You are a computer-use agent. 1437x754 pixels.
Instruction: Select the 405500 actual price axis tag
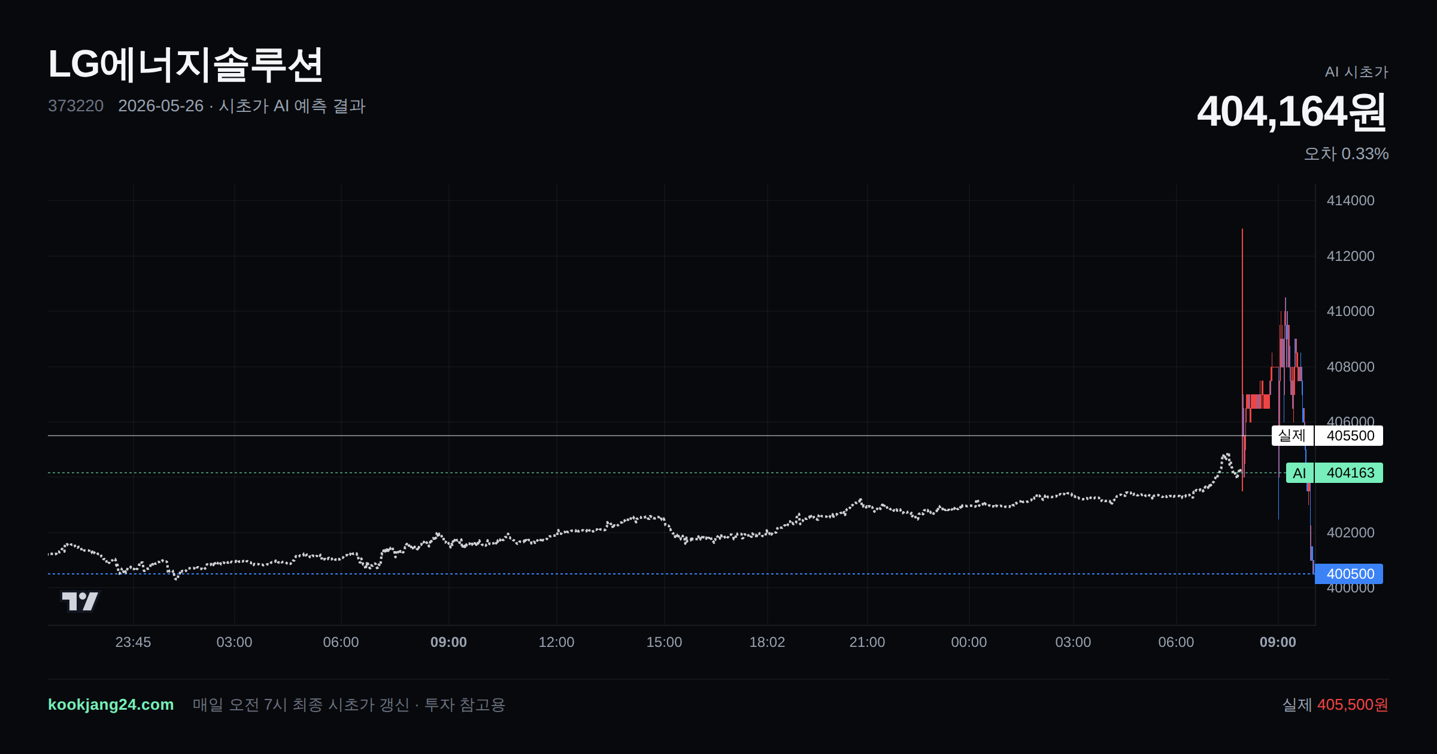1349,436
